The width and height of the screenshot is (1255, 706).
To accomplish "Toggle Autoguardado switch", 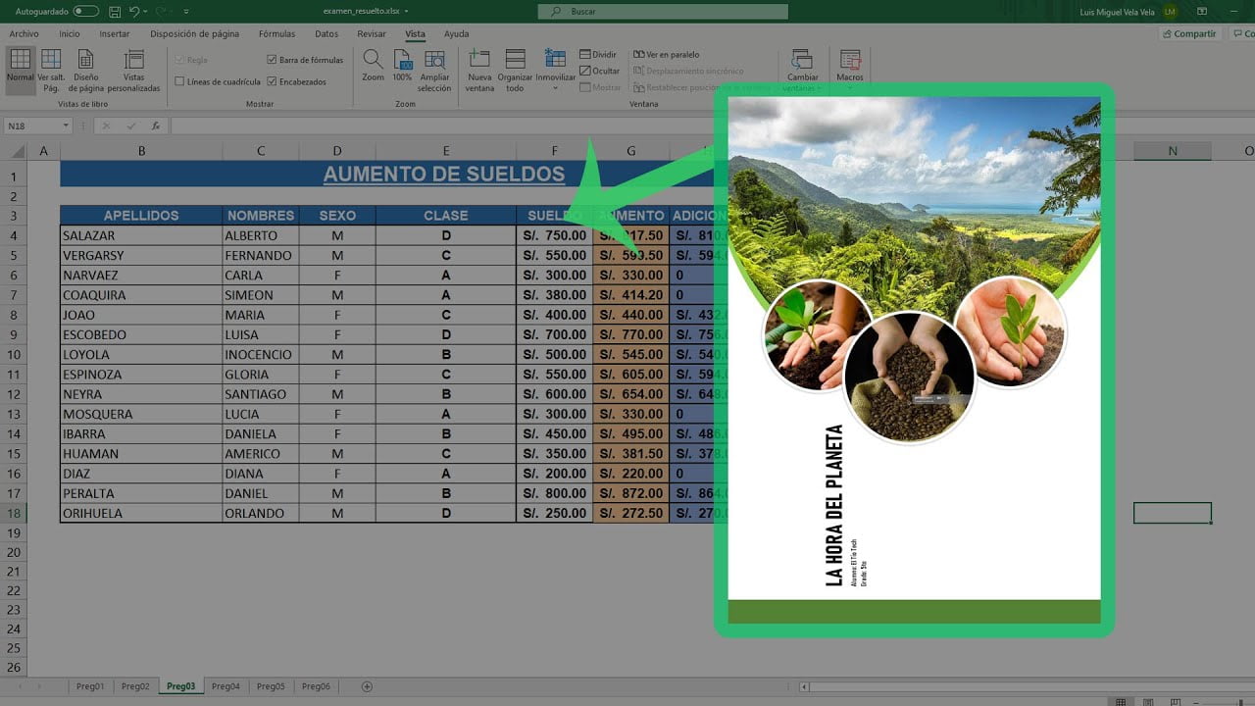I will [x=85, y=12].
